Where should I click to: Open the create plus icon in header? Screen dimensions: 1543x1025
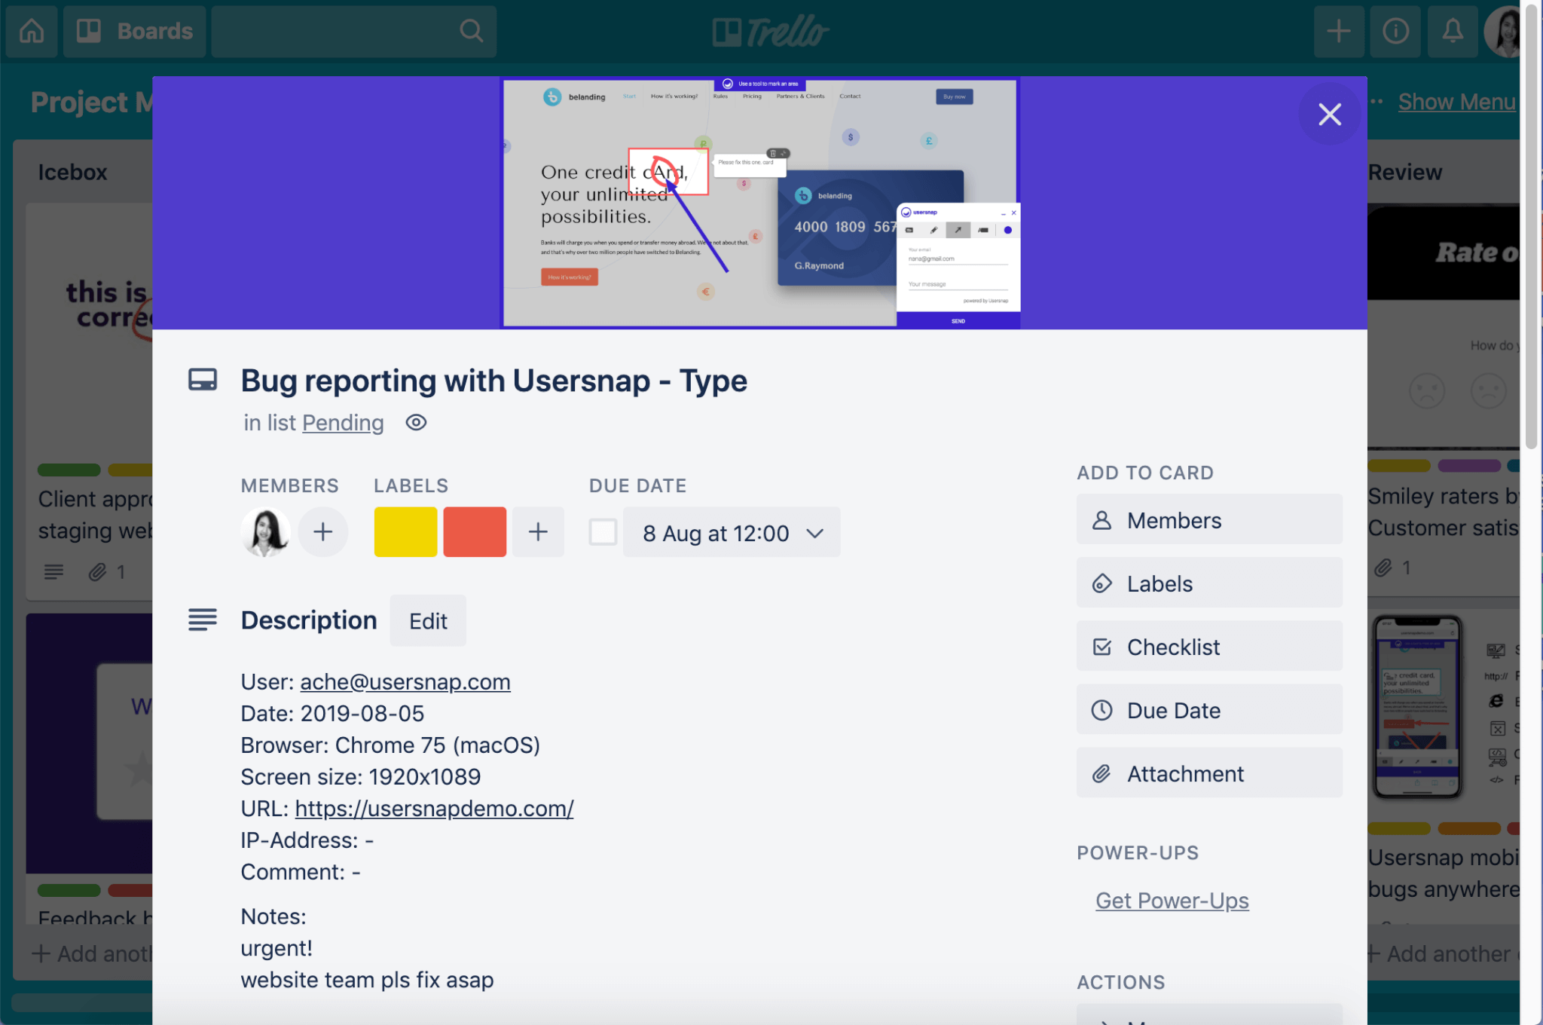(x=1339, y=31)
